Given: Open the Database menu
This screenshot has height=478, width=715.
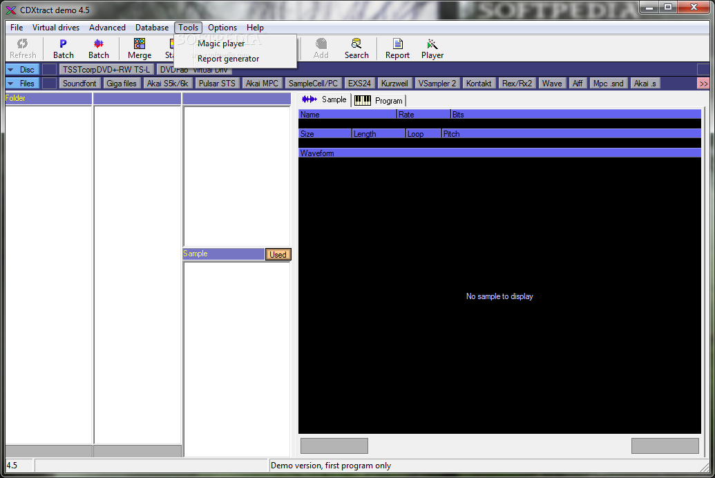Looking at the screenshot, I should (152, 28).
